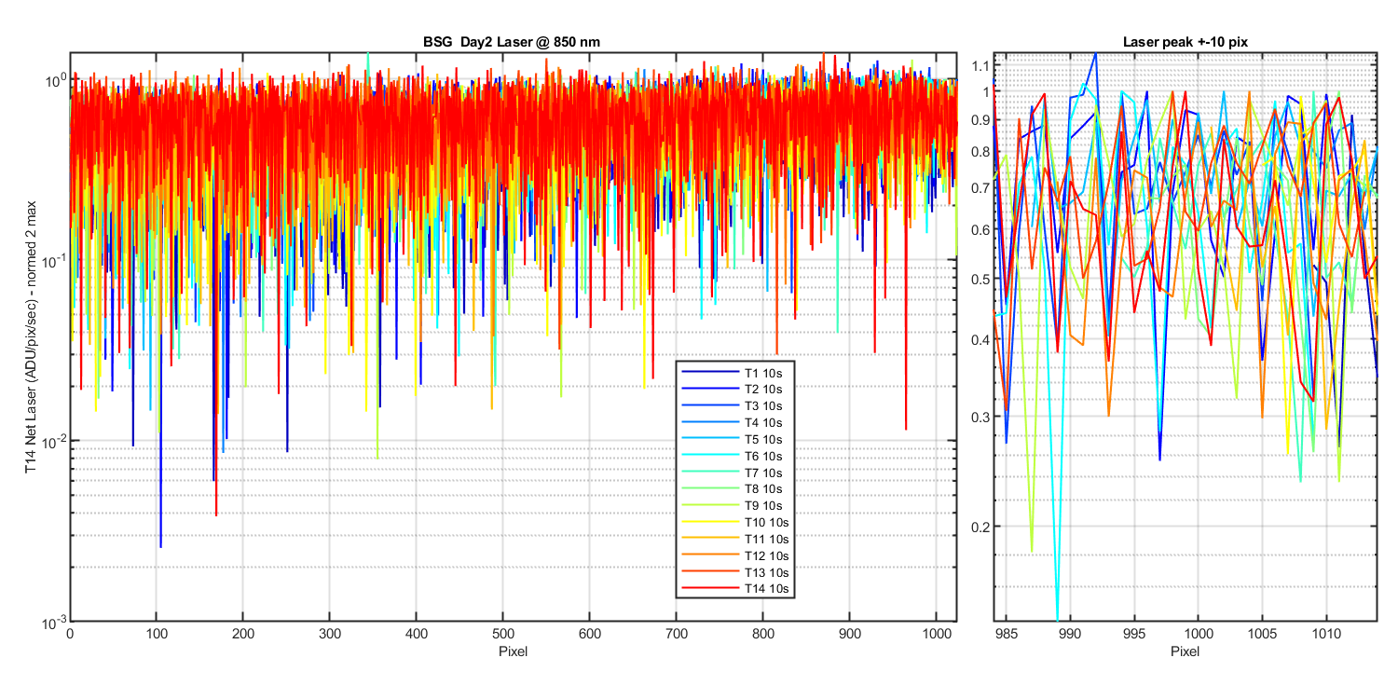Click the 985 tick label on right plot
Image resolution: width=1398 pixels, height=699 pixels.
1006,634
